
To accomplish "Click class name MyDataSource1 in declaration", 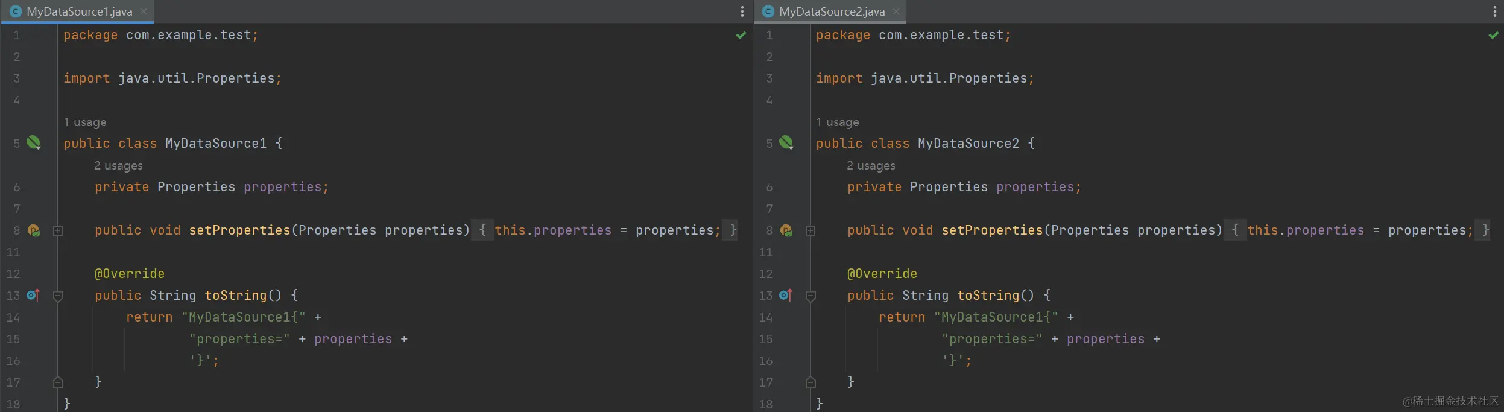I will point(216,144).
